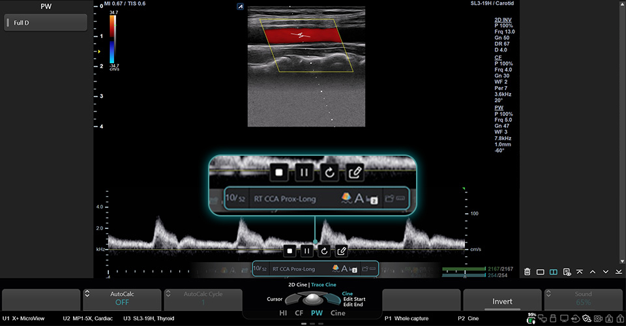Select the Trace Cine tab

pyautogui.click(x=323, y=284)
